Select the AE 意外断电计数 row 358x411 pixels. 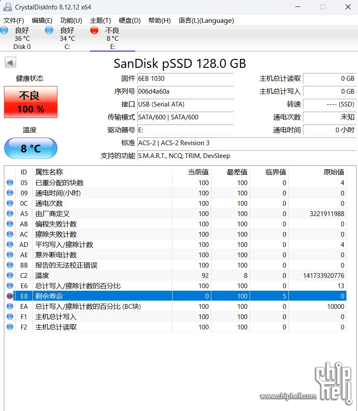[x=176, y=255]
